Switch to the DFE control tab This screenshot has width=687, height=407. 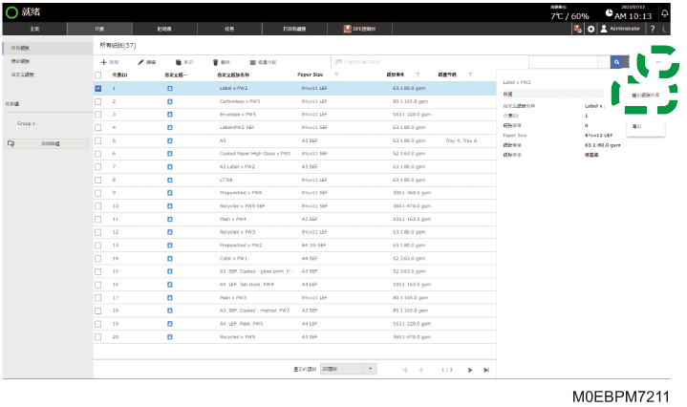[359, 29]
